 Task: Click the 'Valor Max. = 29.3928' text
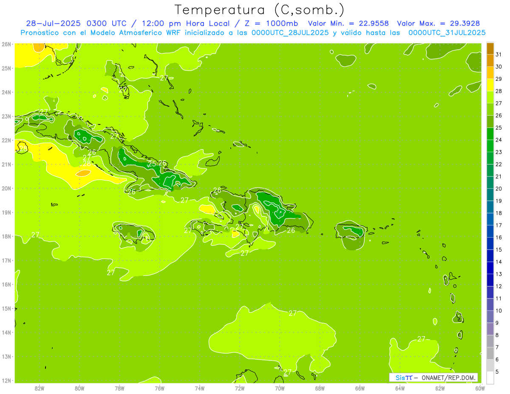coord(438,23)
